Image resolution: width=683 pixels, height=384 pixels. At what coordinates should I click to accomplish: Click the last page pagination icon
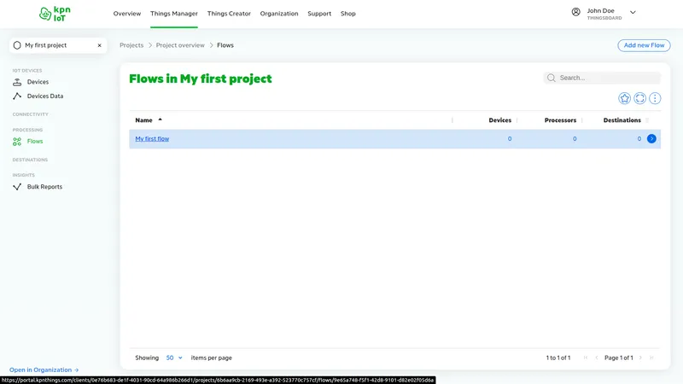651,358
